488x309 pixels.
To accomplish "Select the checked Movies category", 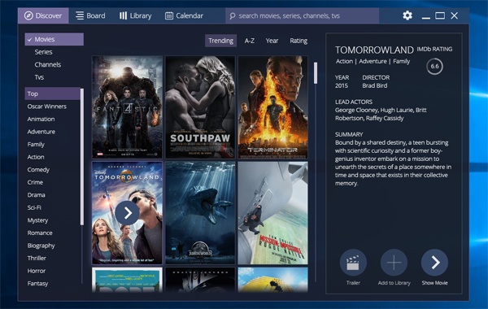I will [x=54, y=39].
